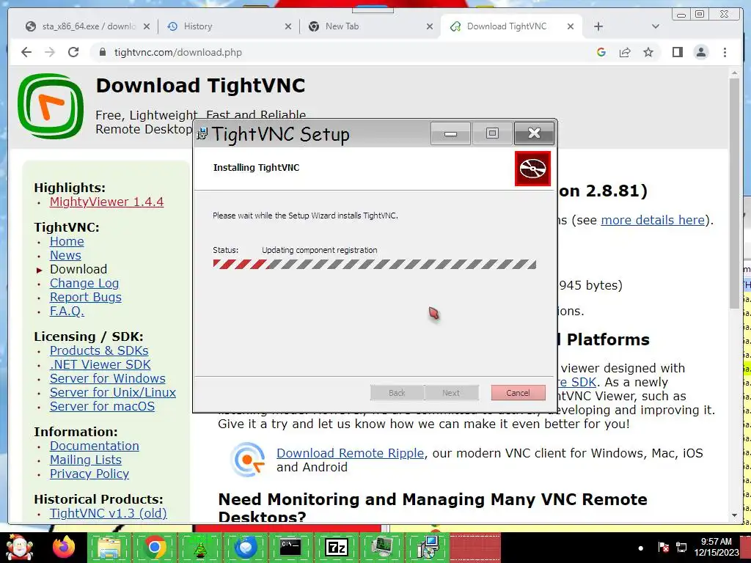Open File Explorer from the taskbar
The image size is (751, 563).
109,547
